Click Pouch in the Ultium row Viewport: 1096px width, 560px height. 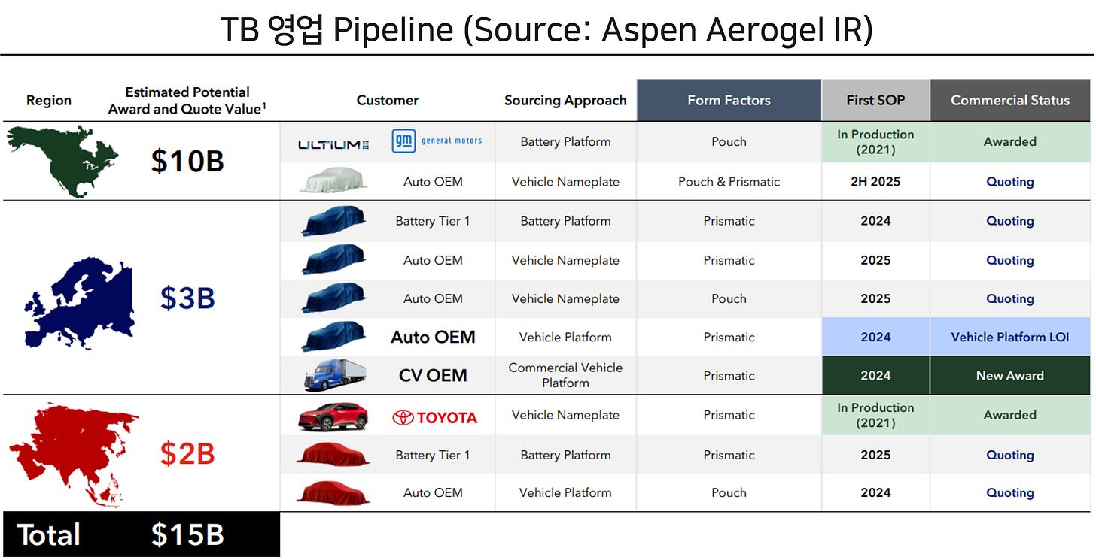click(729, 141)
